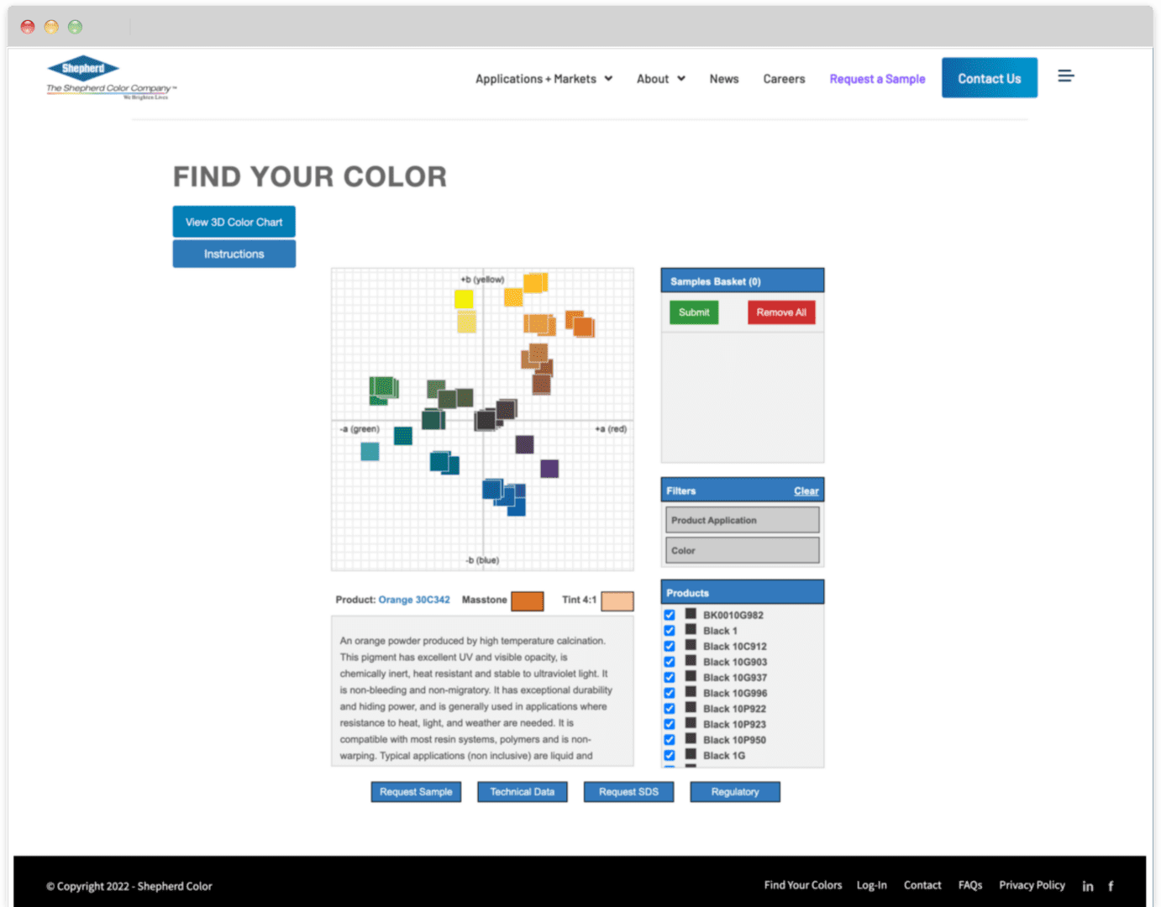Viewport: 1161px width, 907px height.
Task: Uncheck the Black 10P950 checkbox
Action: pos(670,740)
